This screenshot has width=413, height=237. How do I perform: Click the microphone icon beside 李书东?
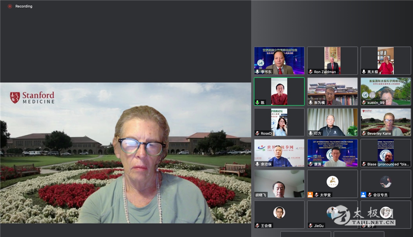coord(257,72)
